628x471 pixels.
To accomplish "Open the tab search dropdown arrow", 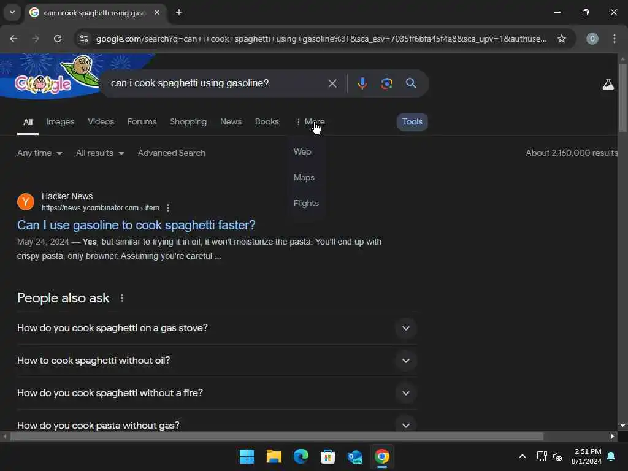I will pyautogui.click(x=12, y=12).
